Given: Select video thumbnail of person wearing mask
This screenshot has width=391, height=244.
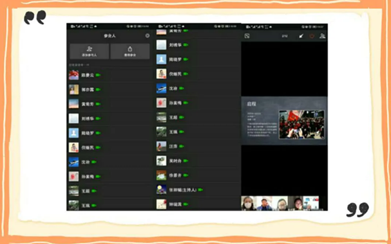Looking at the screenshot, I should tap(249, 204).
